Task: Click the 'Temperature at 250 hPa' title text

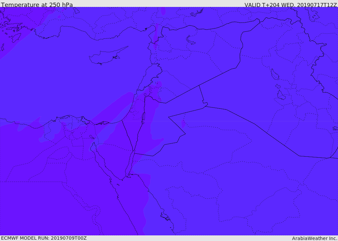Action: (37, 5)
